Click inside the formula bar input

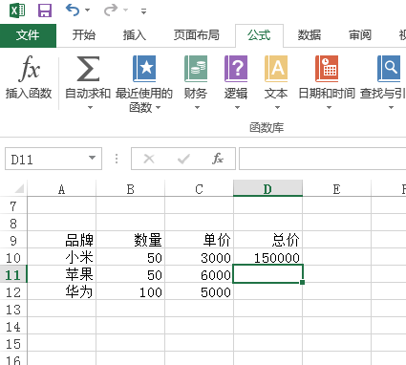pyautogui.click(x=322, y=159)
